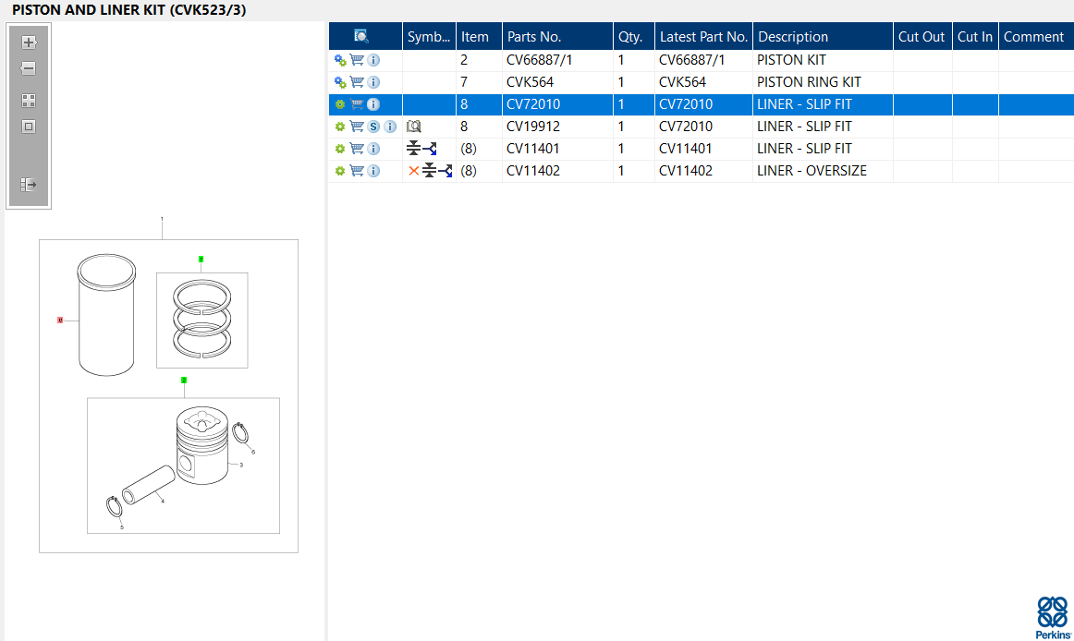Click cart icon on selected CV72010 row
The image size is (1074, 641).
click(357, 104)
